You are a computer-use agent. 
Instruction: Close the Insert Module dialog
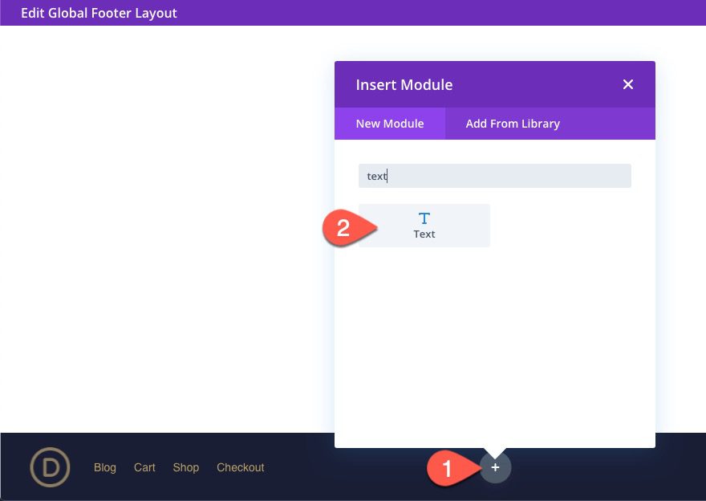click(627, 83)
